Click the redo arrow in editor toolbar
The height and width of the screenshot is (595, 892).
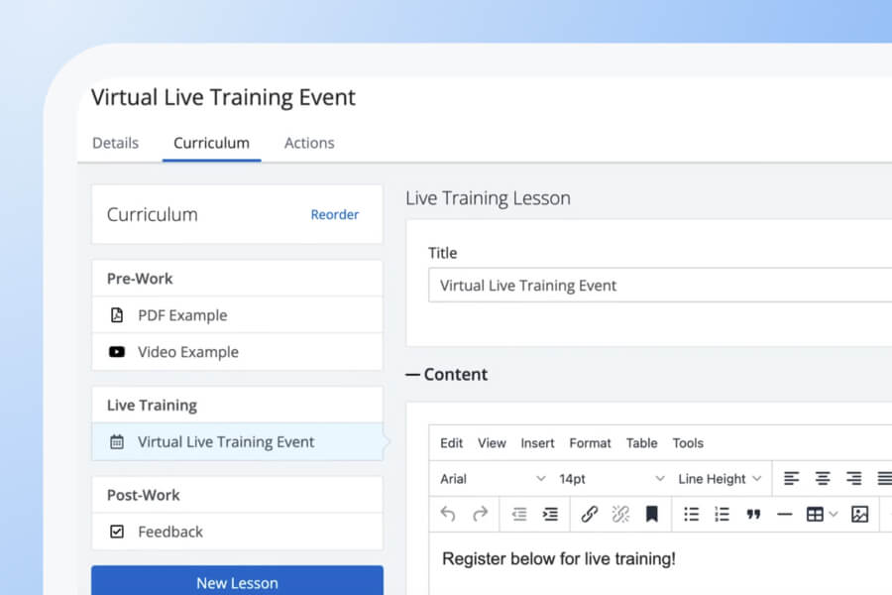pos(480,514)
